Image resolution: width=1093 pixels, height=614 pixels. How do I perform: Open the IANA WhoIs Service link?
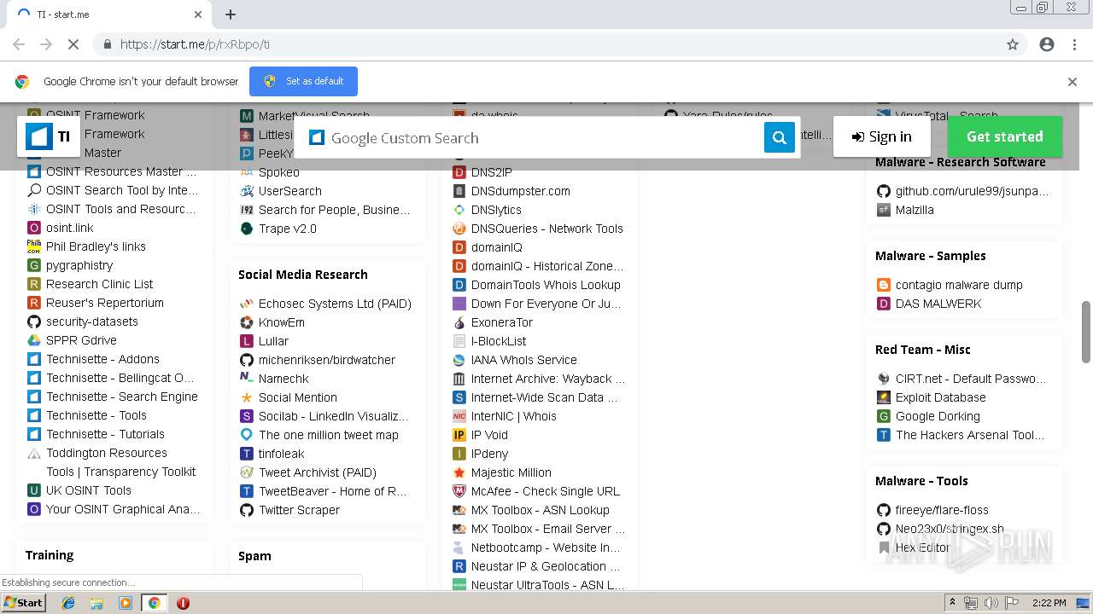pos(524,360)
